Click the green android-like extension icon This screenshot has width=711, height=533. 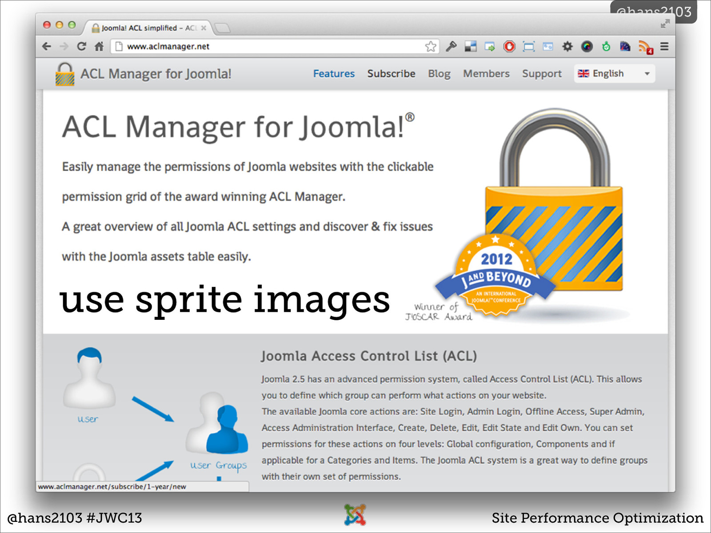point(606,46)
